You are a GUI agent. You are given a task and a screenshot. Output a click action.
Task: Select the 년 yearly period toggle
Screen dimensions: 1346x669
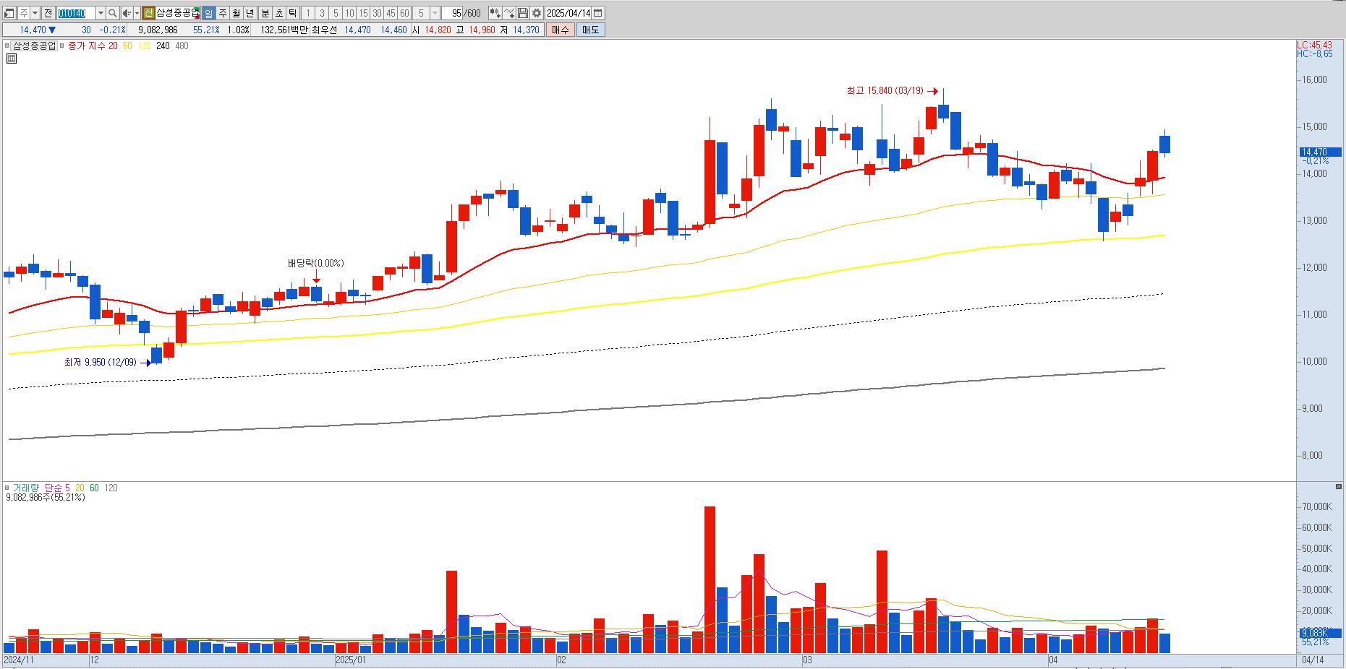(250, 13)
